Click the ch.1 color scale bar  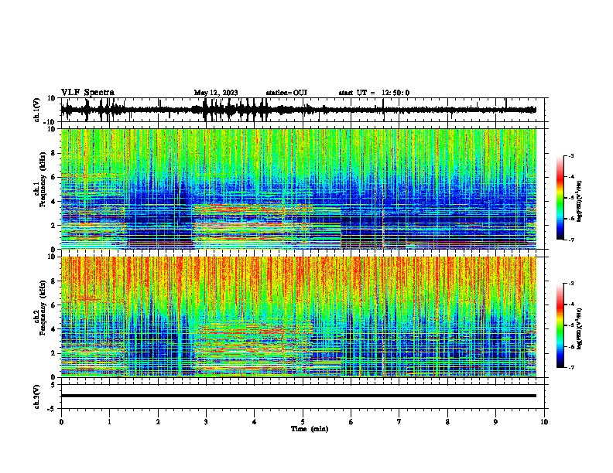click(560, 198)
